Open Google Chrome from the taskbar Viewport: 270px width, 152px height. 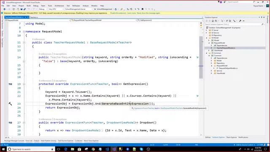pos(93,149)
